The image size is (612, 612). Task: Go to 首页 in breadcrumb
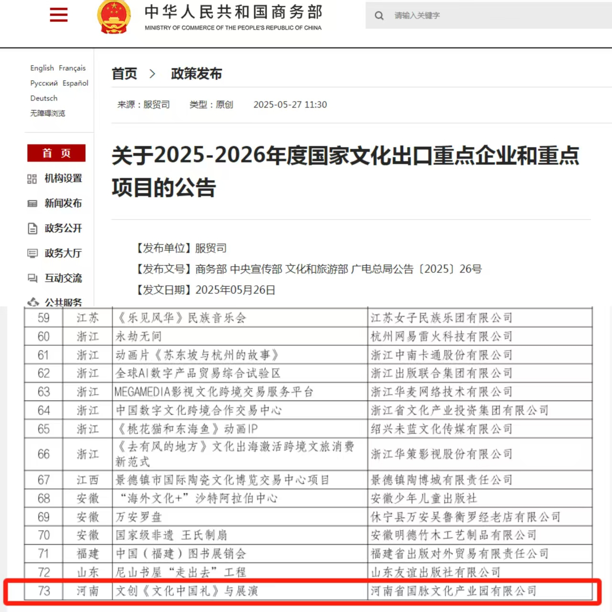pyautogui.click(x=124, y=74)
